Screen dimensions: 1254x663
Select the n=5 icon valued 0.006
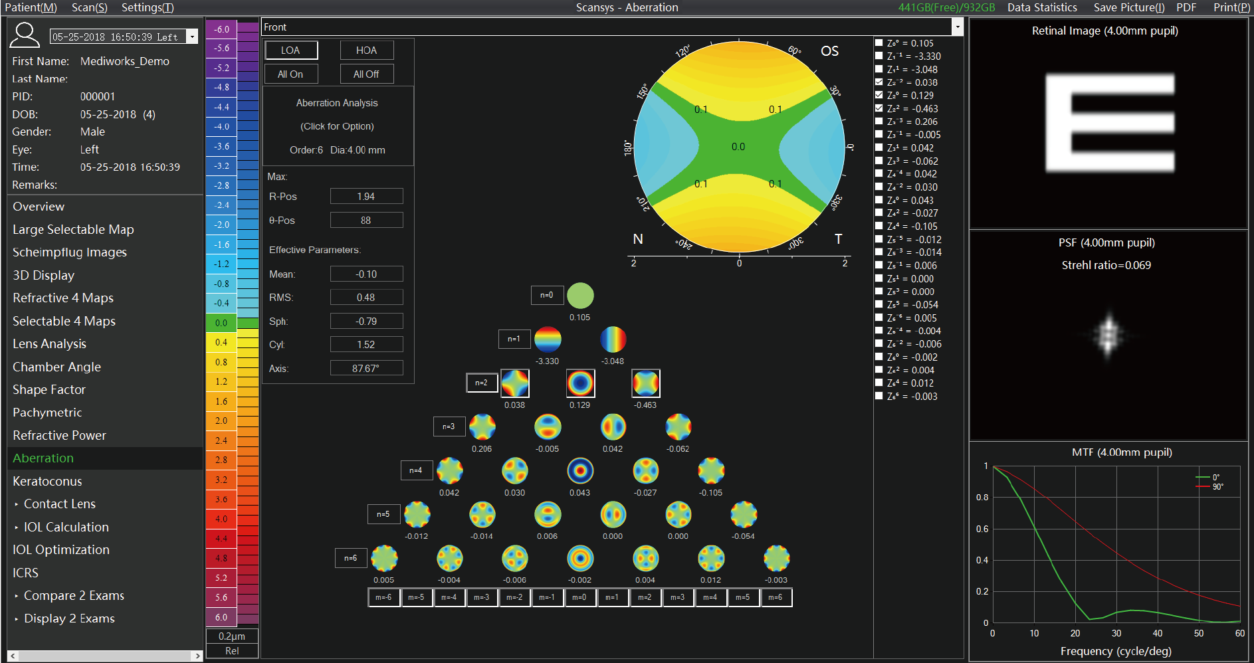click(x=548, y=515)
